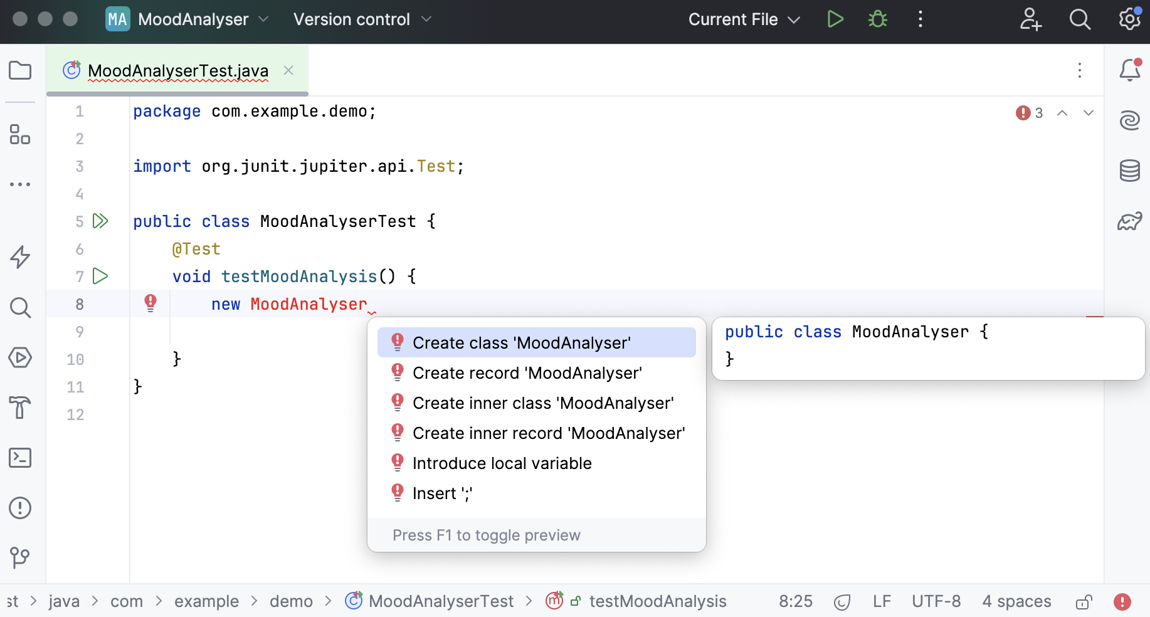Open the version control branches icon
Viewport: 1150px width, 617px height.
tap(20, 558)
